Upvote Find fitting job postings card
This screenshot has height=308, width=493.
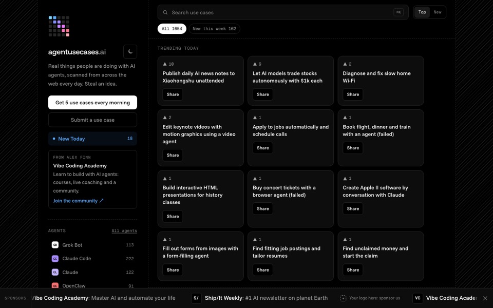pos(257,240)
